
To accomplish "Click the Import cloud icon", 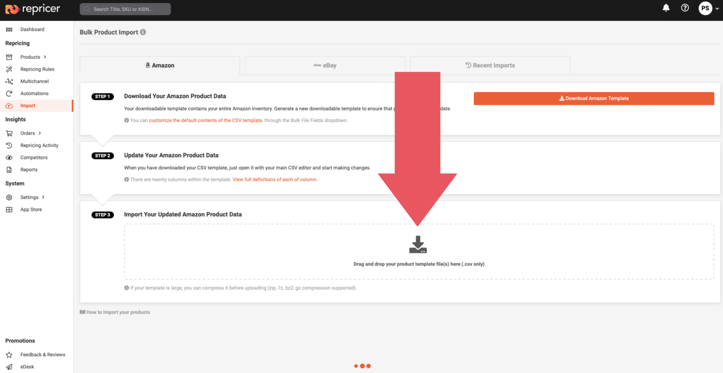I will 9,106.
